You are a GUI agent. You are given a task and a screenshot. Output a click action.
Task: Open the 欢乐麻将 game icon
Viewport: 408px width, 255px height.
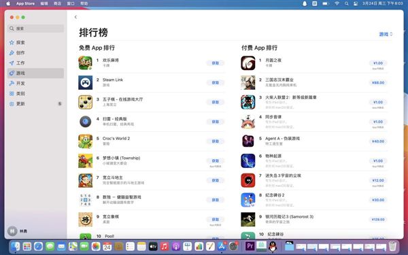pyautogui.click(x=86, y=63)
